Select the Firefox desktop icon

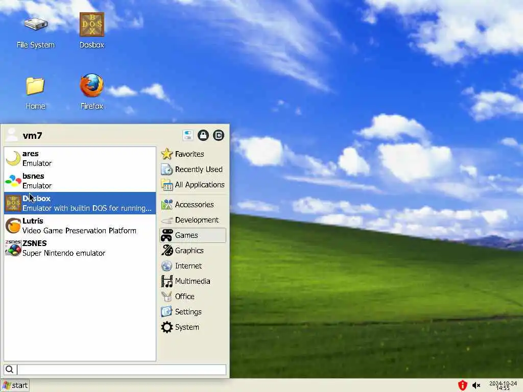click(92, 92)
